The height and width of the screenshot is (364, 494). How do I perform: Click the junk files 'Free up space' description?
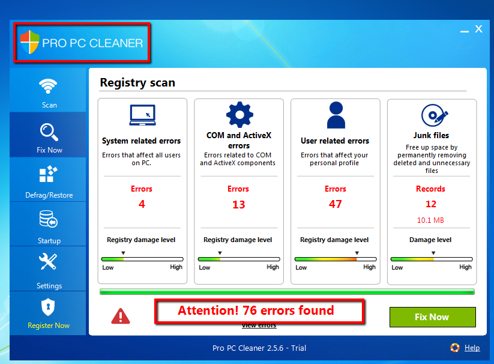[432, 159]
